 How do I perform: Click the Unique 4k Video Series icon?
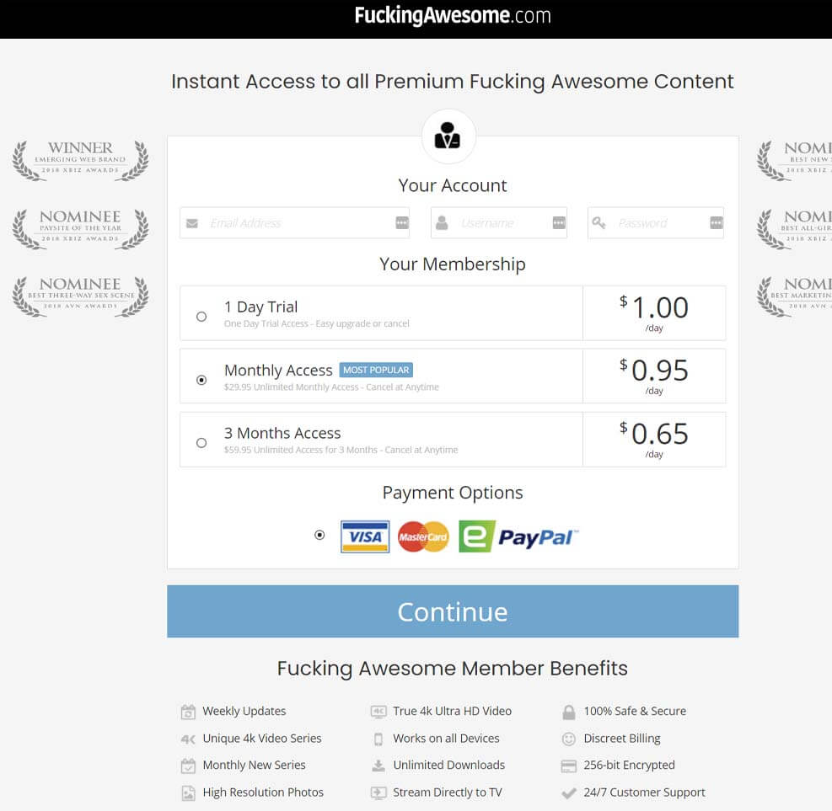click(188, 739)
